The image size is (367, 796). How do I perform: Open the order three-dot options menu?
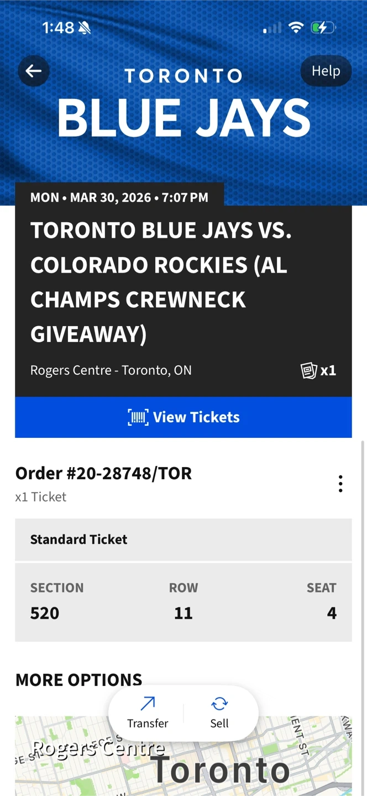[340, 484]
